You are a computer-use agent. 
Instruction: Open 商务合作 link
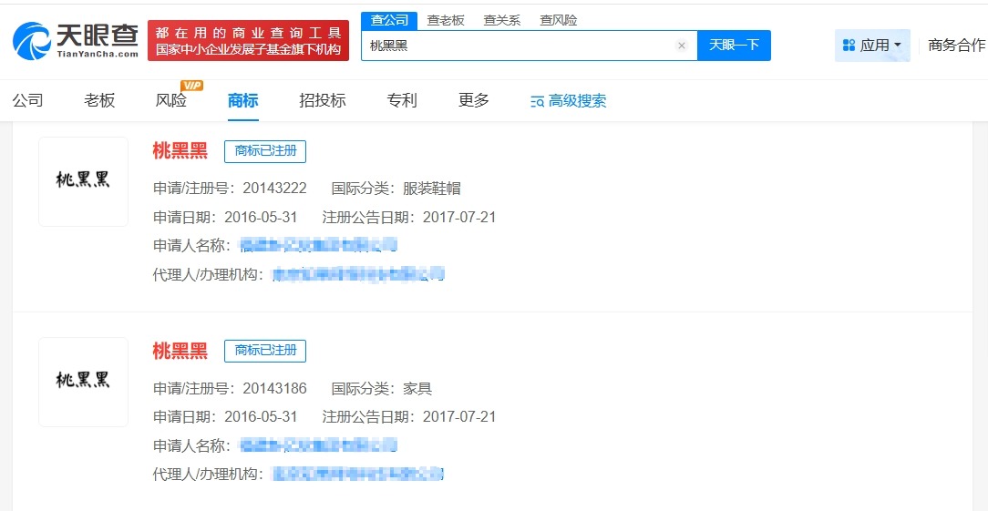956,46
